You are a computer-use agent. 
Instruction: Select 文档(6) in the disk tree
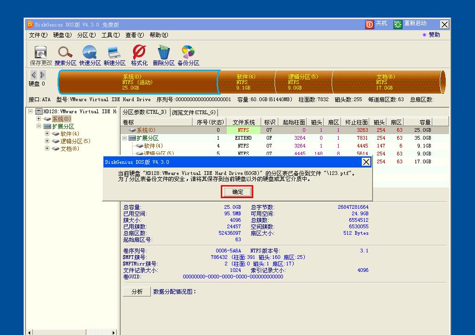pos(70,149)
